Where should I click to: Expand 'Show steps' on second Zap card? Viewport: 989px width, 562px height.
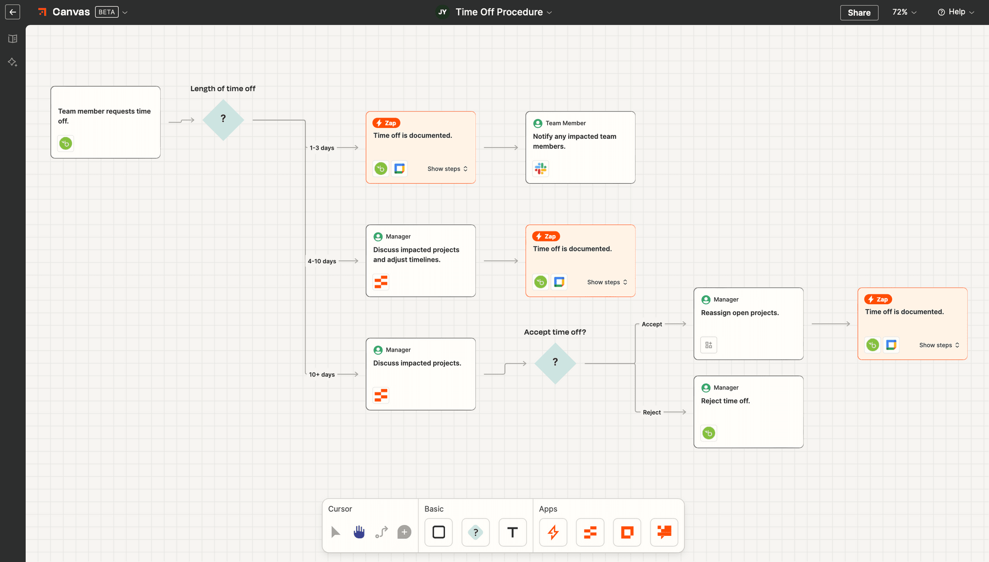(606, 281)
